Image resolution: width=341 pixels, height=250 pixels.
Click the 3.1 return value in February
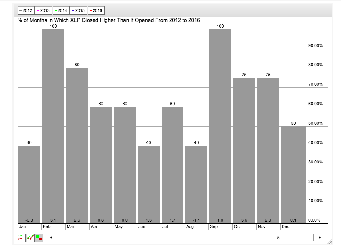click(x=53, y=220)
